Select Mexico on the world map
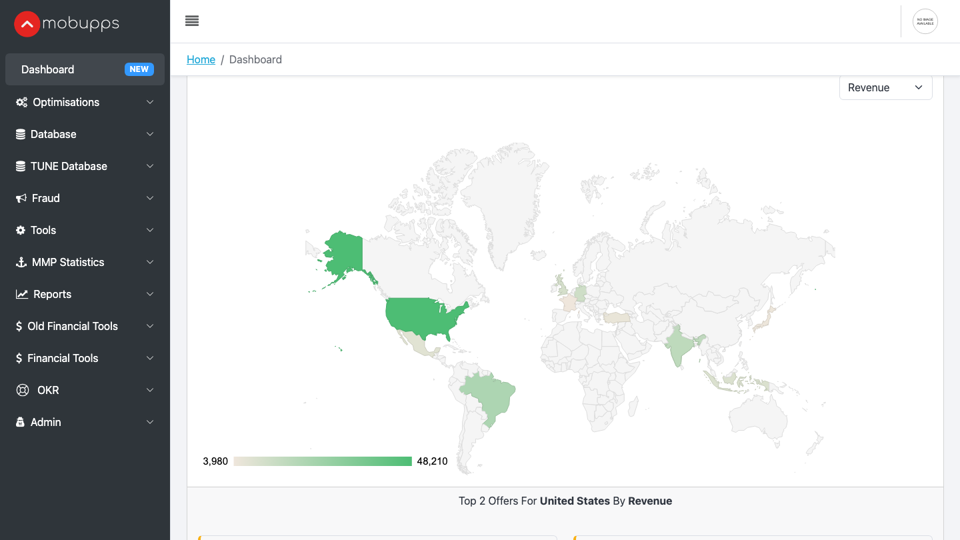 (x=418, y=344)
